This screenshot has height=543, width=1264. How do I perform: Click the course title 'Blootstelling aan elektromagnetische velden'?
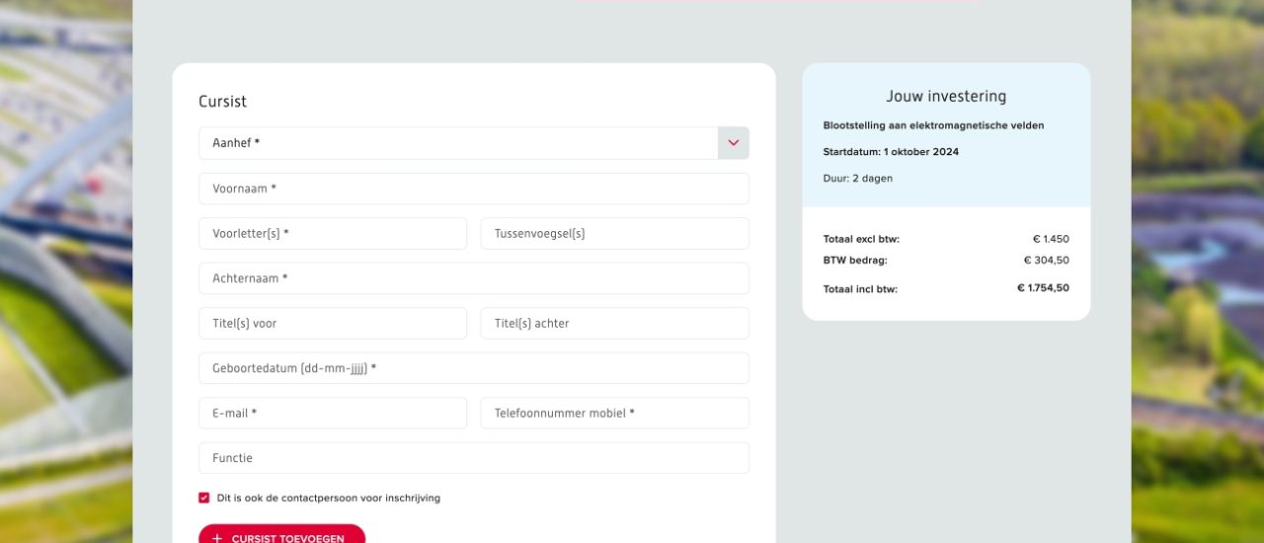(933, 125)
